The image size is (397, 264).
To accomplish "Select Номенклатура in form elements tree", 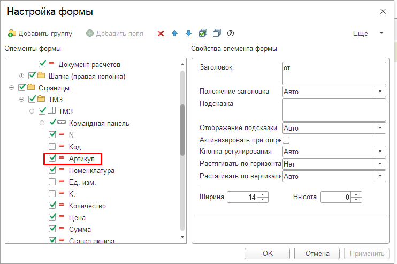I will click(x=91, y=170).
